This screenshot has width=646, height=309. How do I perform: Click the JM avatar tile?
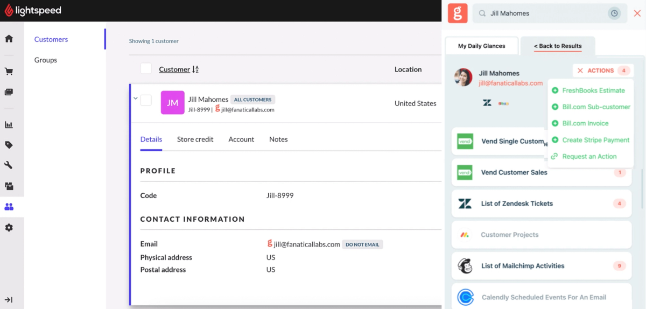point(172,103)
